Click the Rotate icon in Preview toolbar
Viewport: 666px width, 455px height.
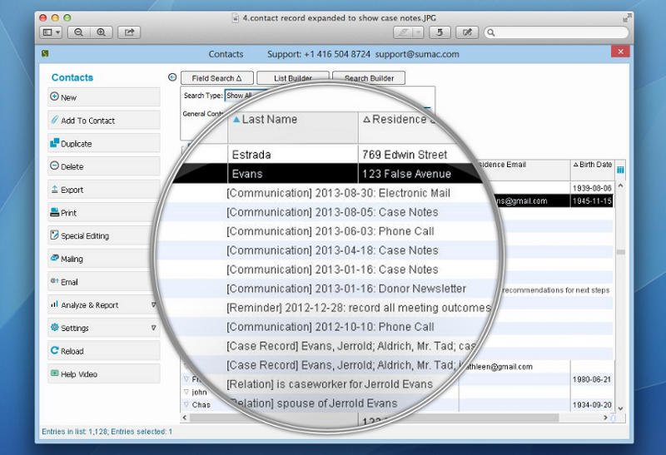pyautogui.click(x=440, y=32)
